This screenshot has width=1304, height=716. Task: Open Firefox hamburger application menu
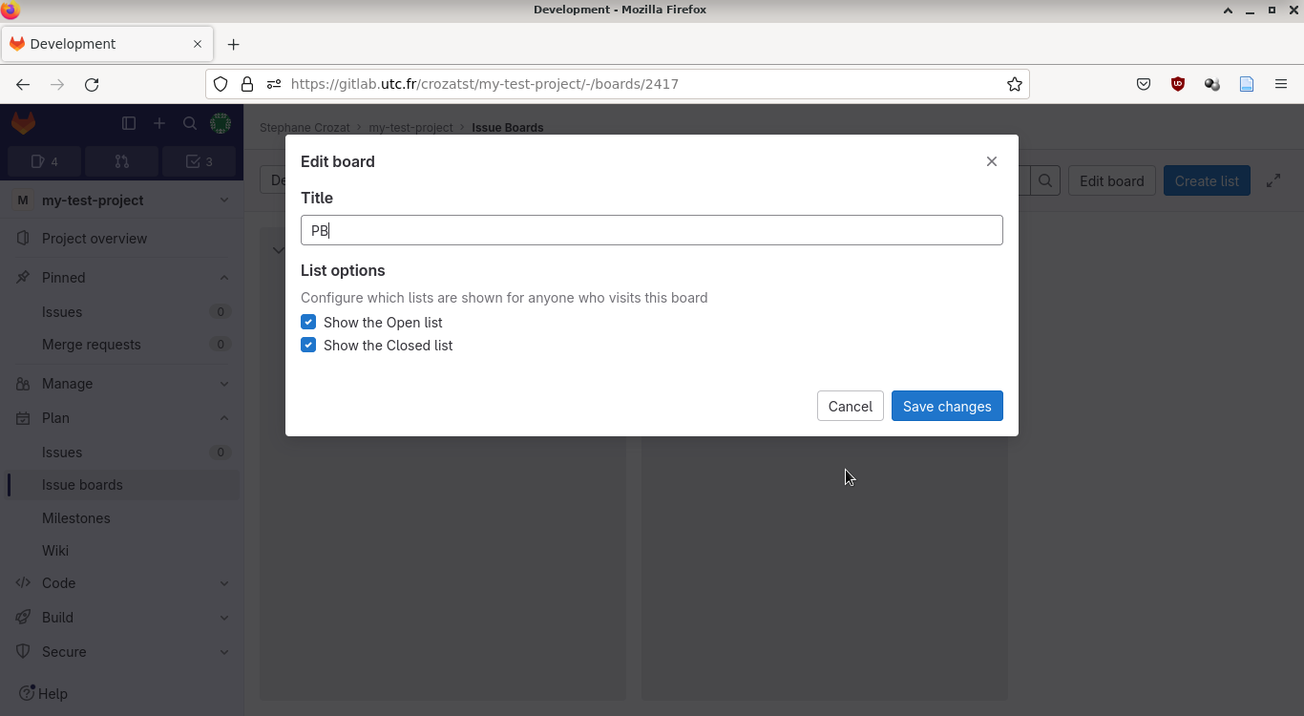[1281, 84]
